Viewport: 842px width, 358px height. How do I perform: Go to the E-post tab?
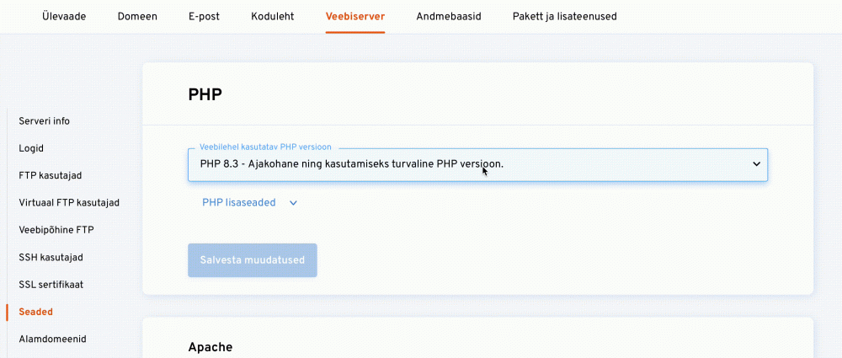204,16
